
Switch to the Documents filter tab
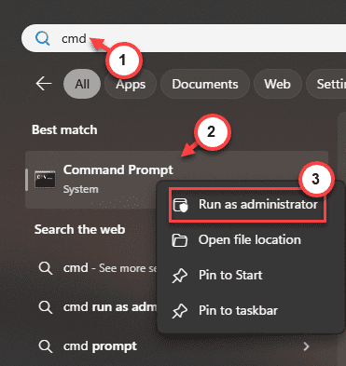pyautogui.click(x=205, y=84)
